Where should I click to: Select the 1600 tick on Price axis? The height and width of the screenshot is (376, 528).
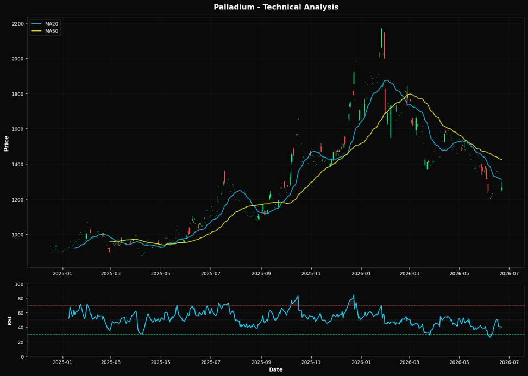[18, 129]
